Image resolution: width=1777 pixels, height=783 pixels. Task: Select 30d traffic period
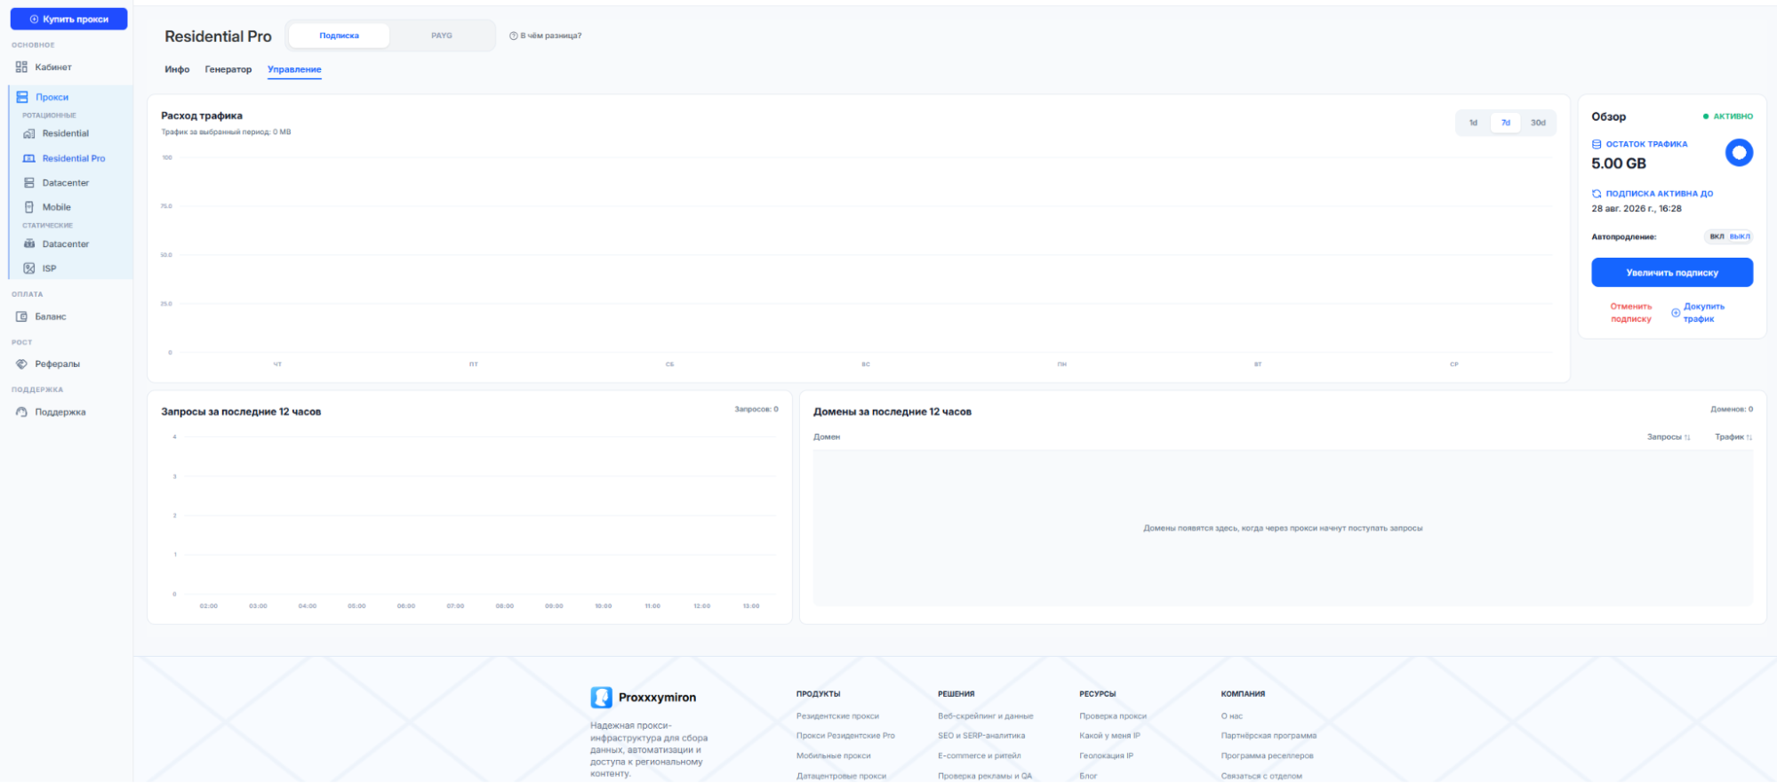click(1539, 123)
